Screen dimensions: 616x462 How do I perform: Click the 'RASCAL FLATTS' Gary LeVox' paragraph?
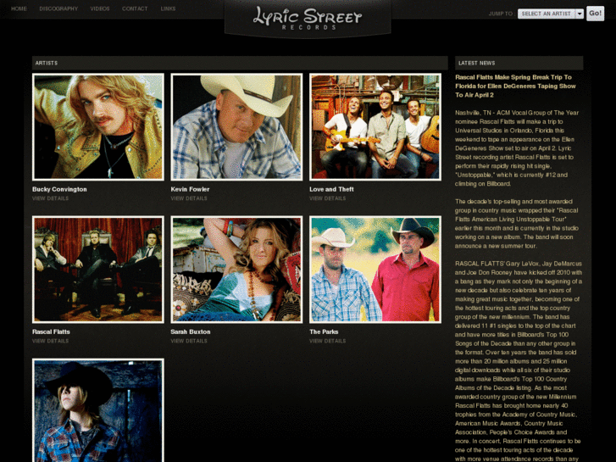pyautogui.click(x=519, y=361)
